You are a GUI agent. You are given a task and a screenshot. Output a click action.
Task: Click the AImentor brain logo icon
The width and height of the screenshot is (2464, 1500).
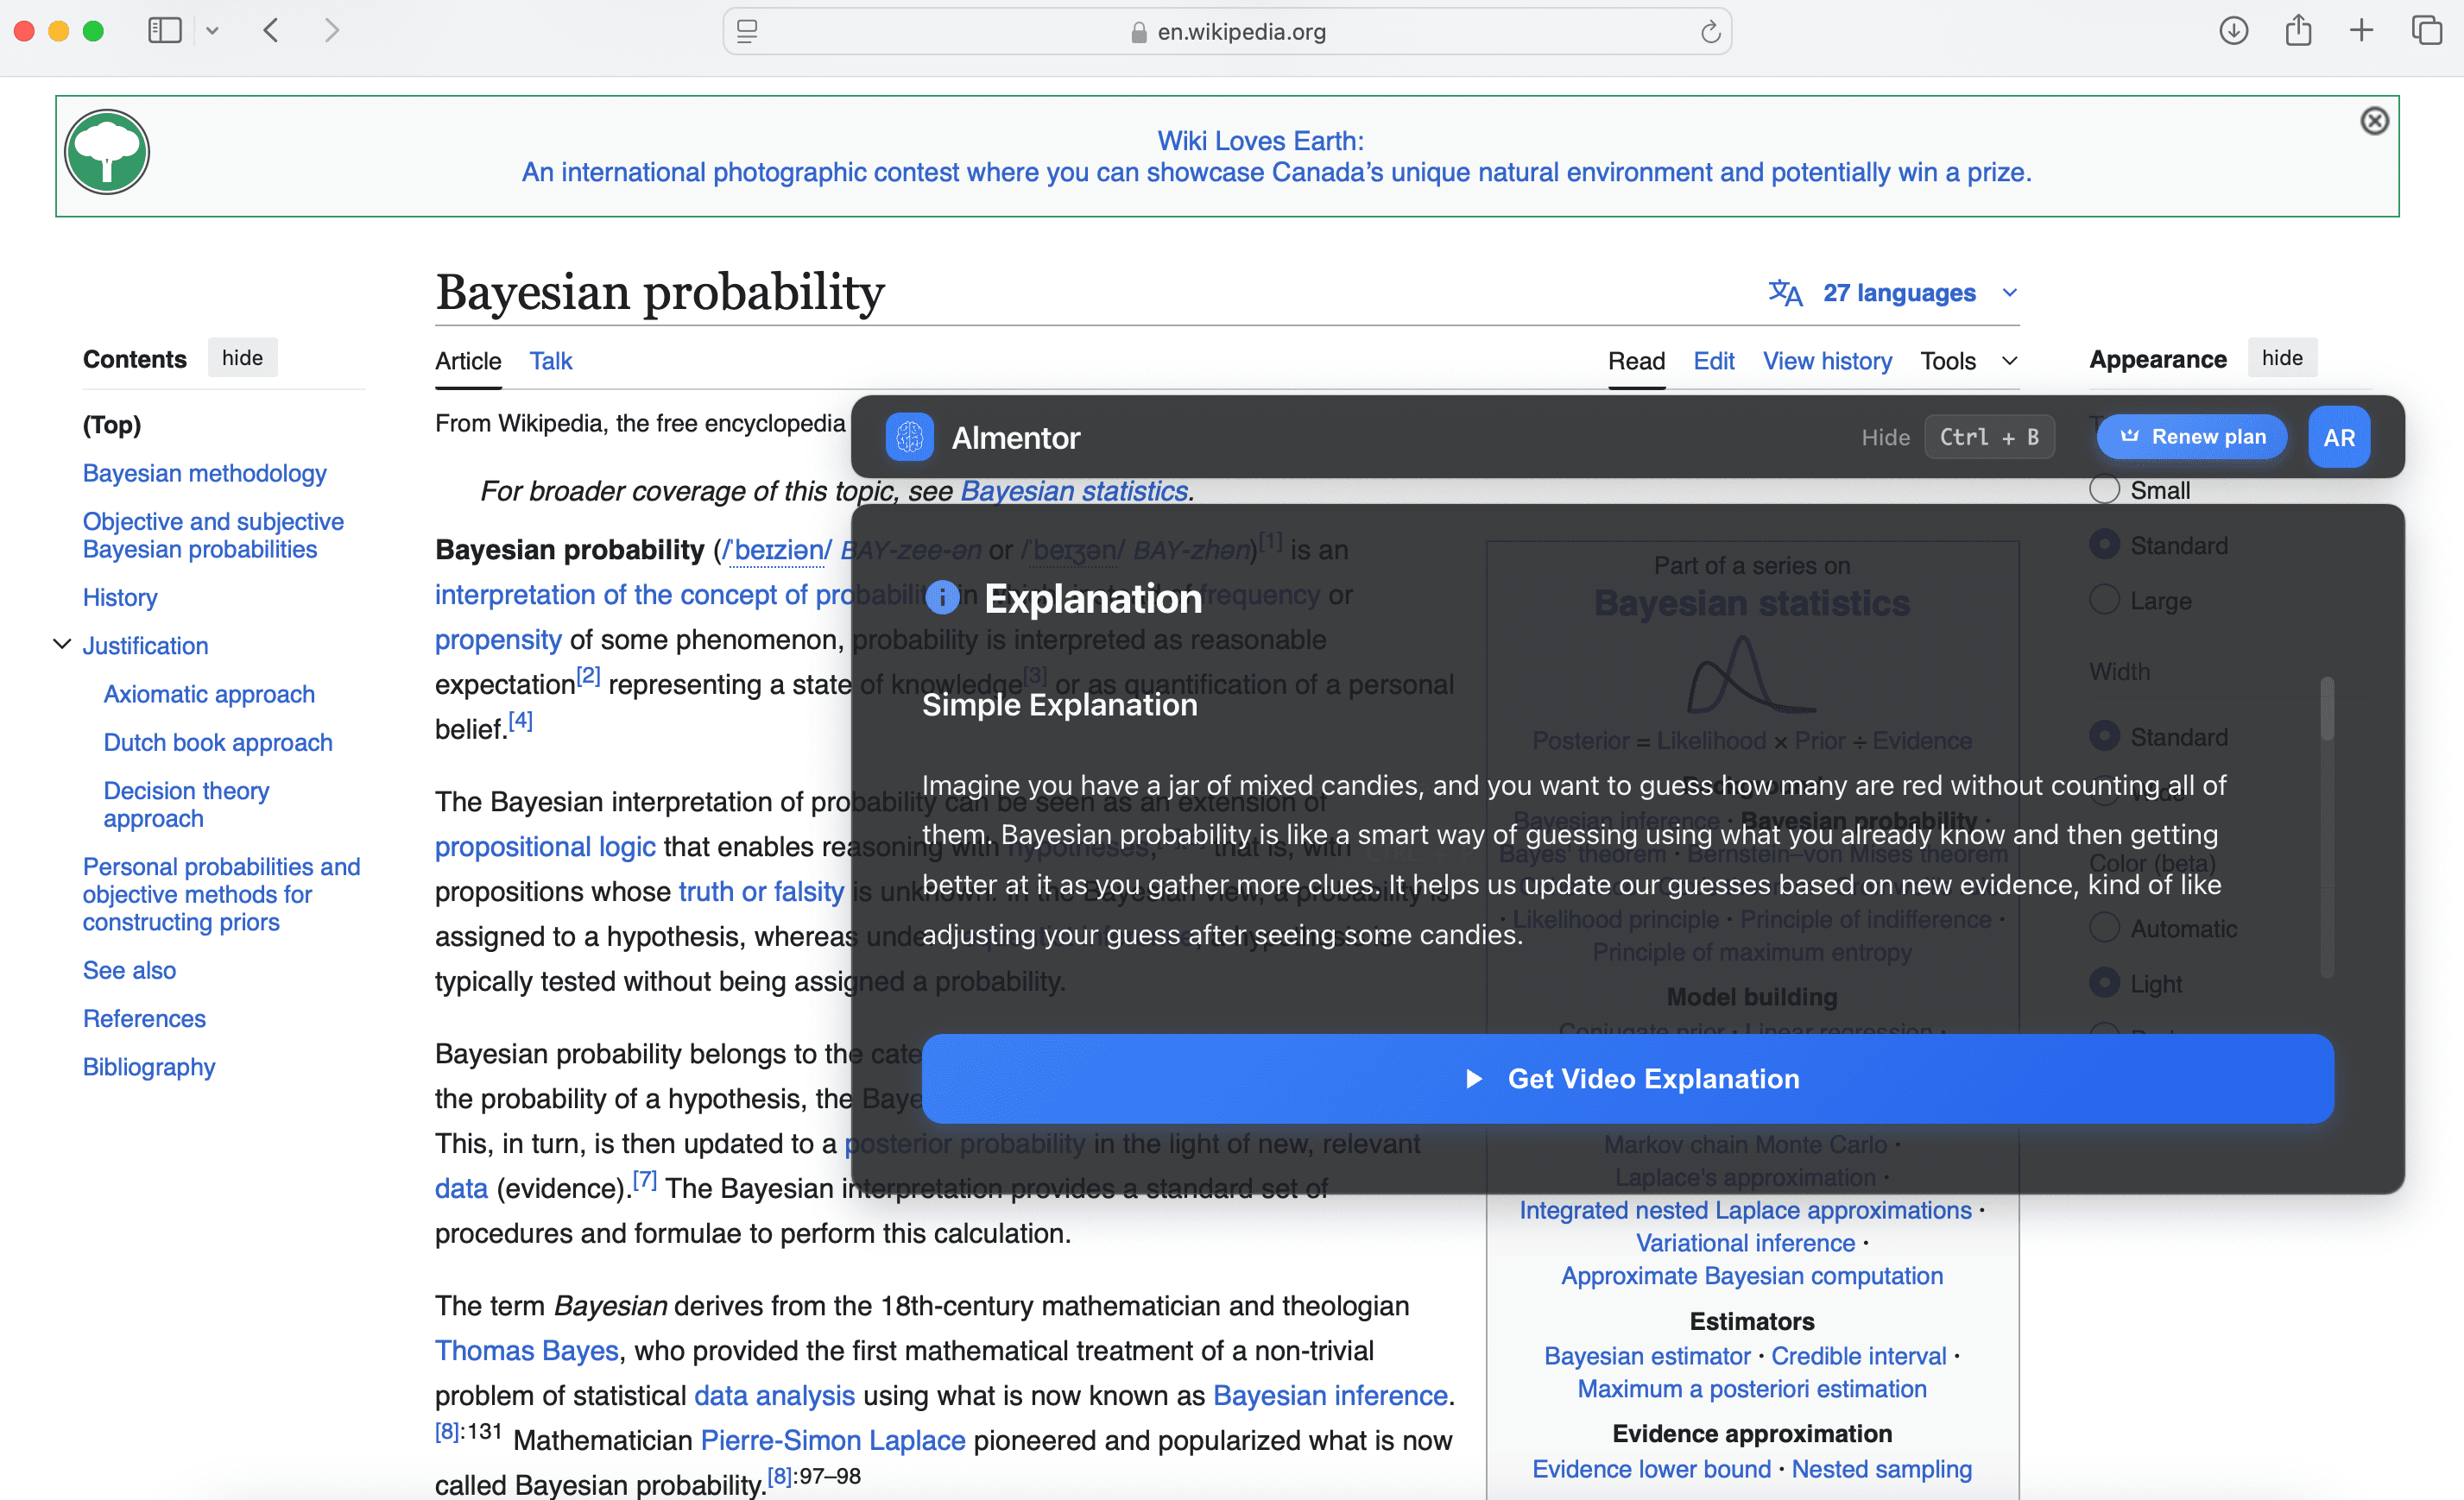point(909,437)
